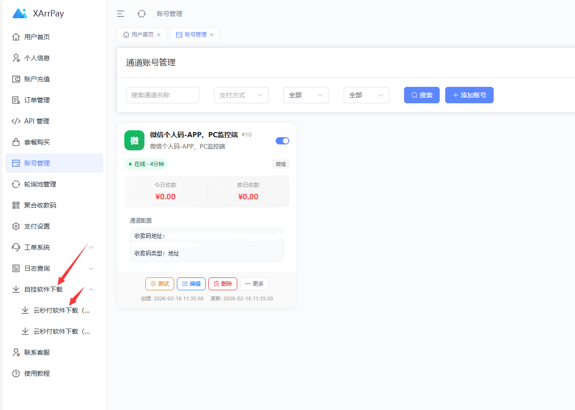Switch to the 用户首页 tab
The image size is (575, 410).
142,35
